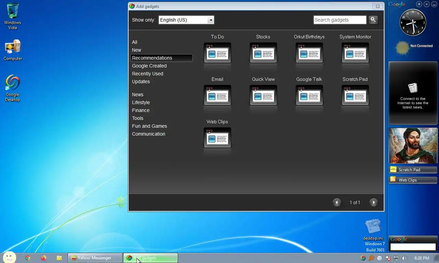The image size is (439, 263).
Task: Launch Firefox from the taskbar
Action: click(x=43, y=258)
